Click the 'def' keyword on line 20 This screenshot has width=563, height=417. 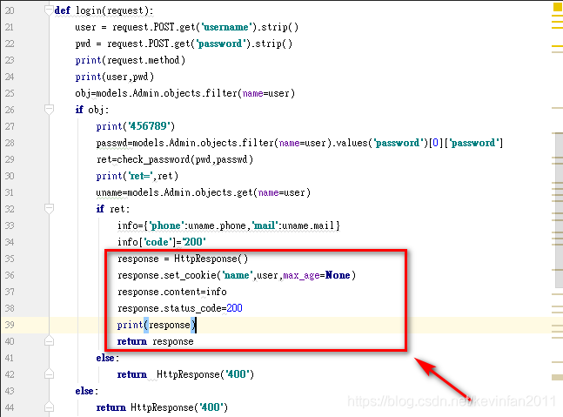pyautogui.click(x=62, y=10)
